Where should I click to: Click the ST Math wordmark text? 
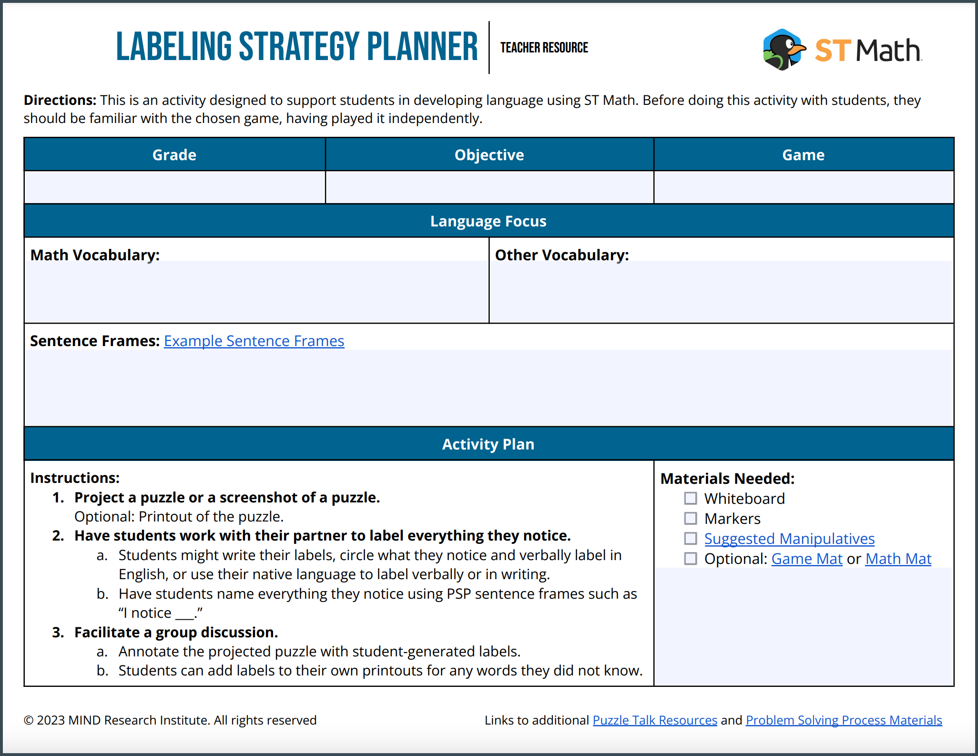click(x=868, y=51)
